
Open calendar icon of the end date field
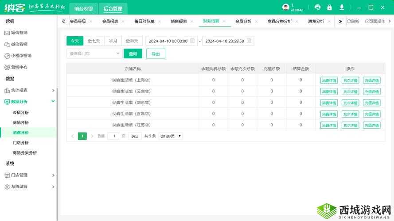point(249,41)
